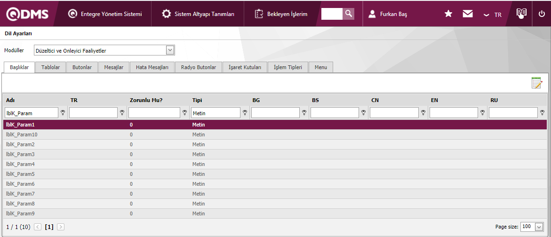Open Sistem Altyapı Tanımları menu

[x=198, y=14]
